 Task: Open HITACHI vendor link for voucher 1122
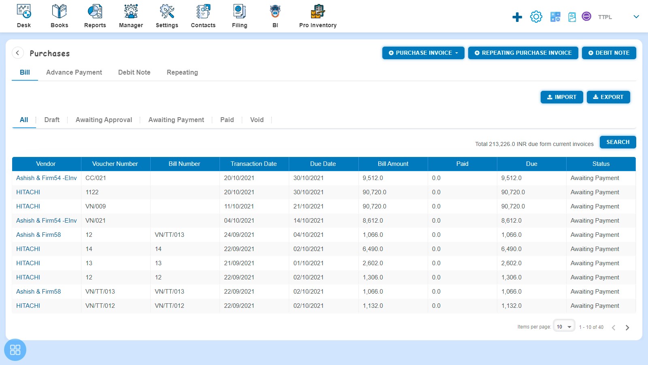[28, 192]
